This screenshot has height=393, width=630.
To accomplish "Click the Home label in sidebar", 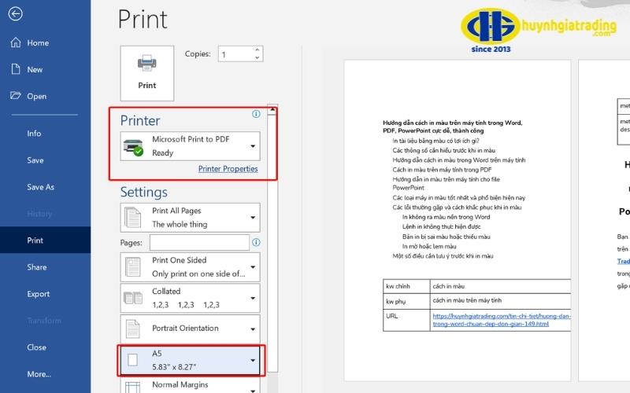I will (38, 43).
